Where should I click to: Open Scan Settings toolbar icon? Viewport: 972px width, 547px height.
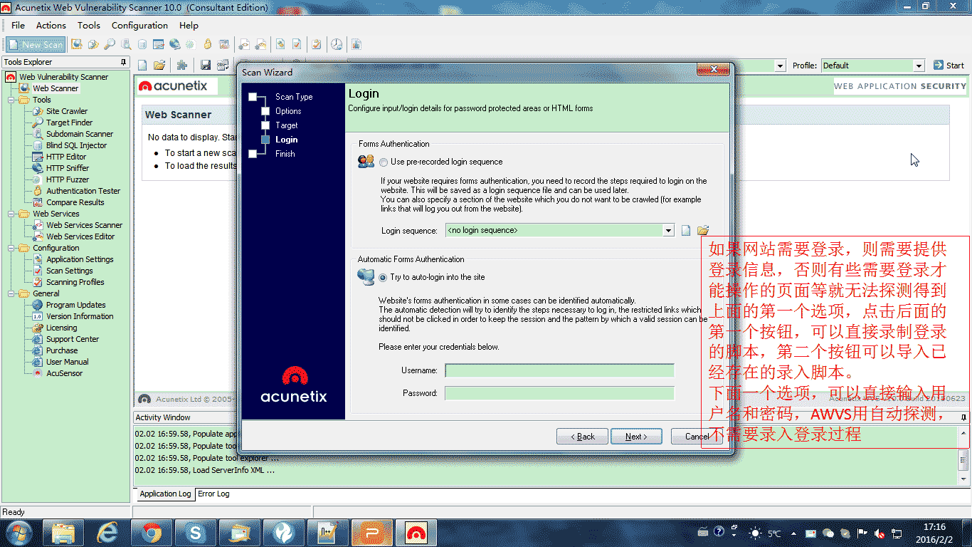tap(297, 44)
